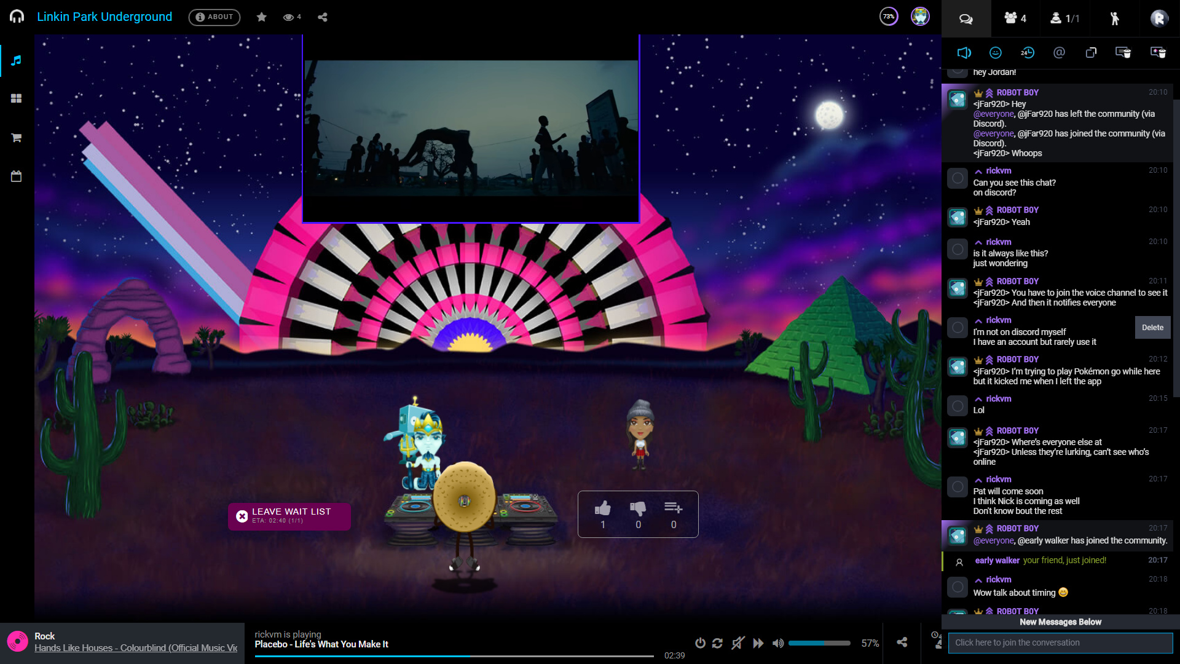Image resolution: width=1180 pixels, height=664 pixels.
Task: Click Linkin Park Underground community title
Action: (x=104, y=17)
